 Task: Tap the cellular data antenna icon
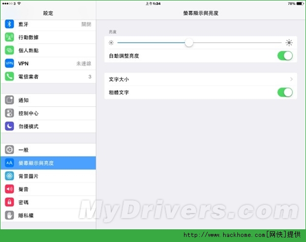pyautogui.click(x=9, y=37)
